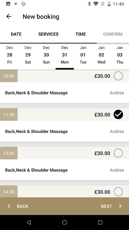This screenshot has width=129, height=230.
Task: Select Dec 29 Sat in date strip
Action: [x=28, y=55]
